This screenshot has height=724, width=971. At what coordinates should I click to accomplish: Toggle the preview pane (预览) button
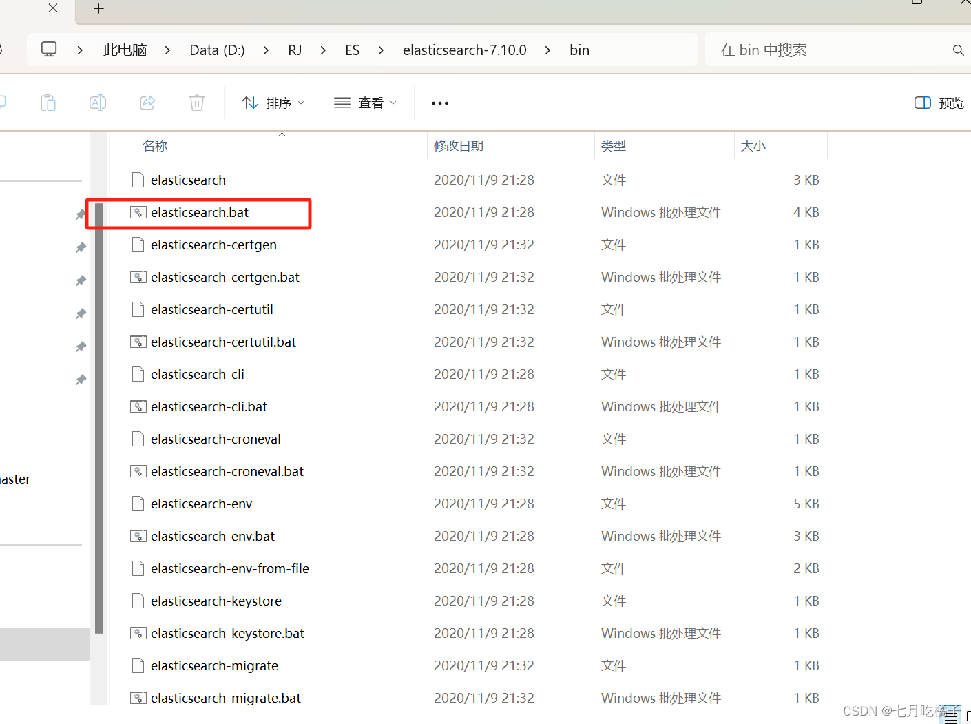coord(939,103)
